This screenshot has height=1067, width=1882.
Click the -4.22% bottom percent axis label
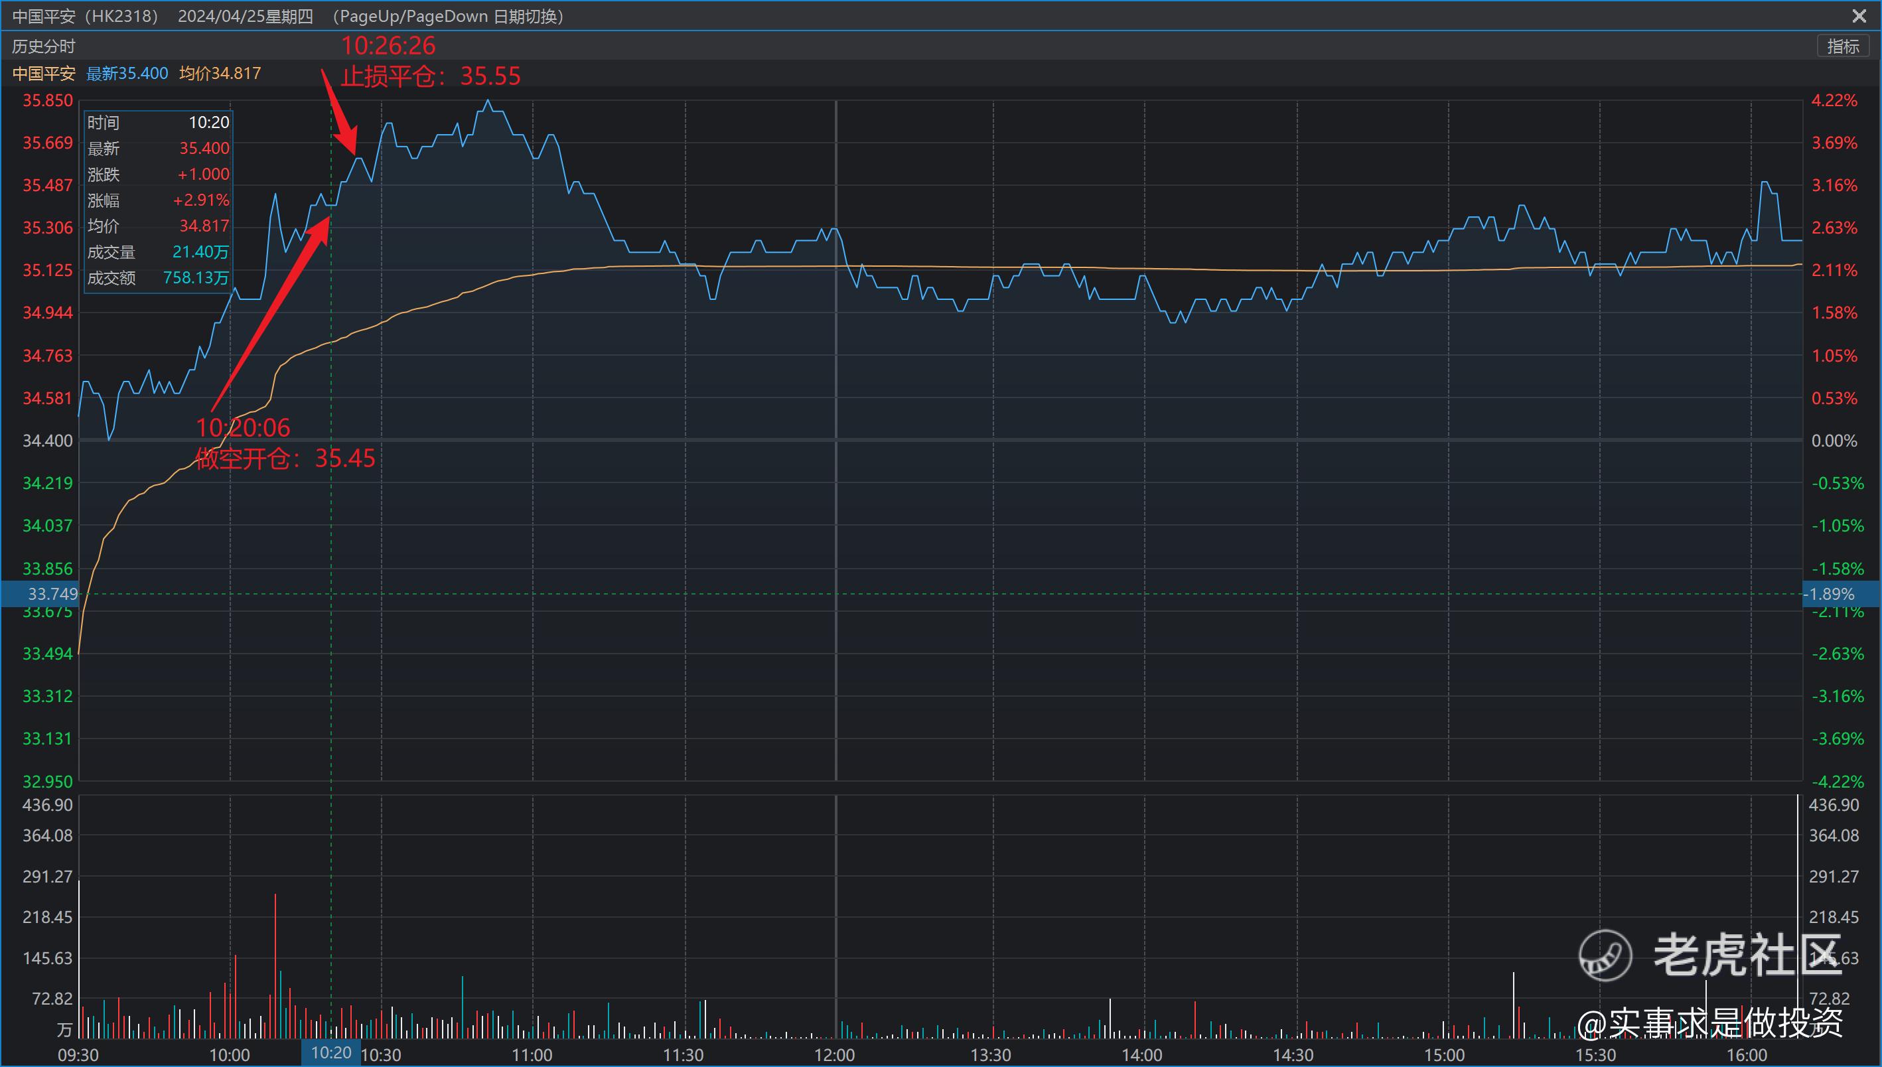(x=1838, y=781)
